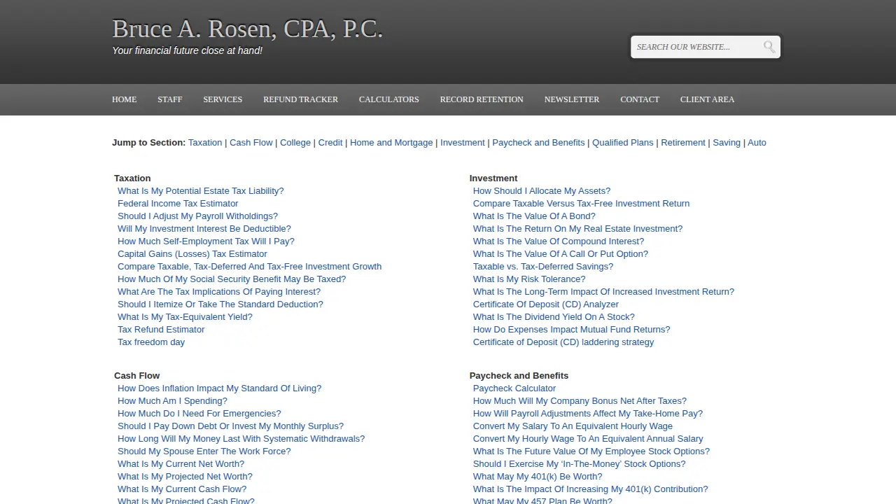This screenshot has width=896, height=504.
Task: Jump to Home and Mortgage section
Action: point(391,143)
